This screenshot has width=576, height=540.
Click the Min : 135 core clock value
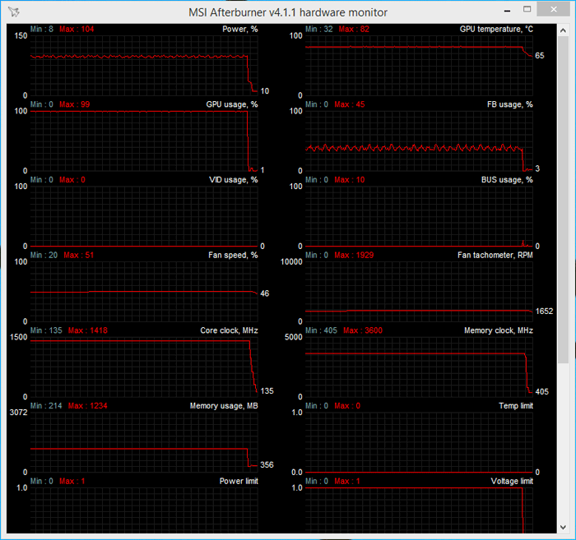tap(46, 330)
